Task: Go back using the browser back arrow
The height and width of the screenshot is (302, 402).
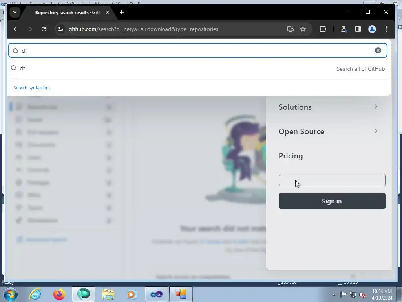Action: (x=16, y=29)
